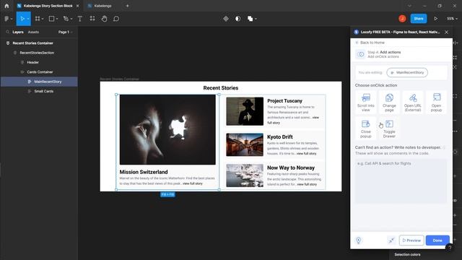
Task: Click the Project Tuscany thumbnail
Action: coord(245,111)
